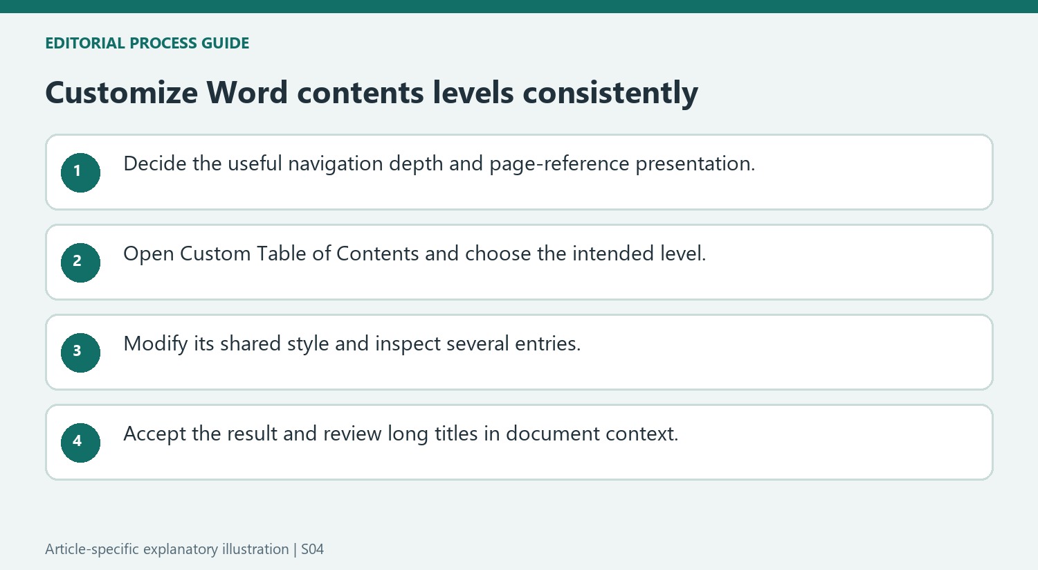Click the "EDITORIAL PROCESS GUIDE" heading label

pyautogui.click(x=147, y=43)
